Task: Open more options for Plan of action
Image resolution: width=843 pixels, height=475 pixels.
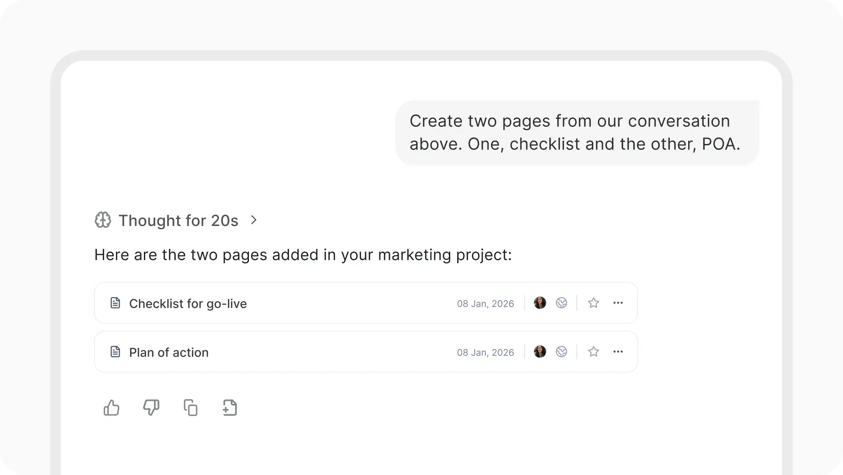Action: [618, 352]
